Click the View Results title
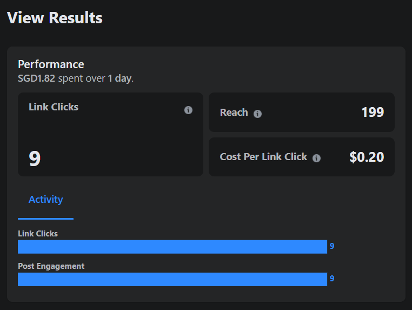This screenshot has height=310, width=412. (55, 18)
